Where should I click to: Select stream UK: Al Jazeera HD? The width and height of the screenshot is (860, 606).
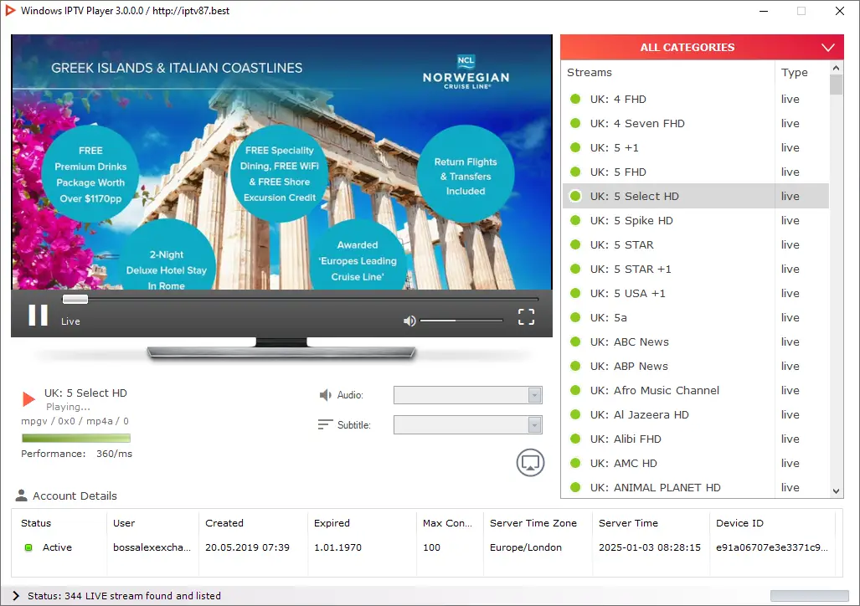(696, 414)
